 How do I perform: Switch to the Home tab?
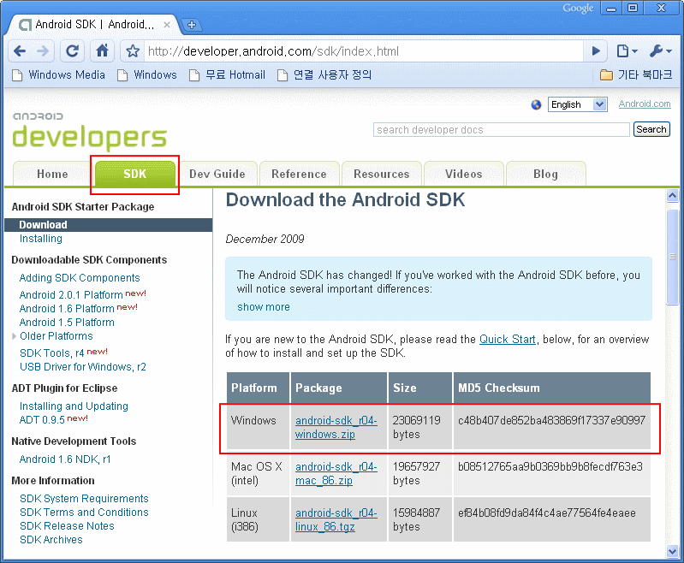pyautogui.click(x=52, y=174)
